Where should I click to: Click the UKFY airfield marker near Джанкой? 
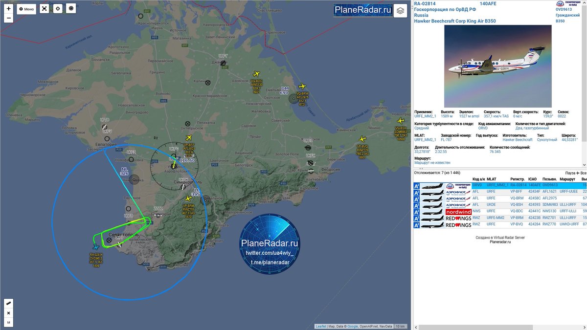pos(223,63)
